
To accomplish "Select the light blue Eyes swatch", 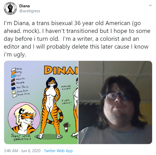I will 13,76.
